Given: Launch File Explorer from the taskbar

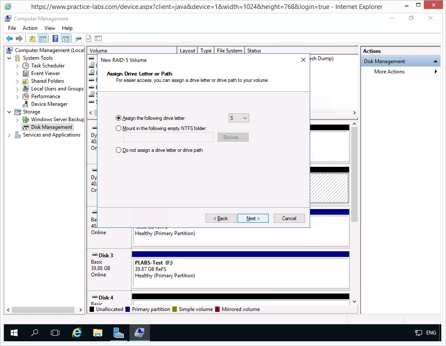Looking at the screenshot, I should tap(98, 333).
